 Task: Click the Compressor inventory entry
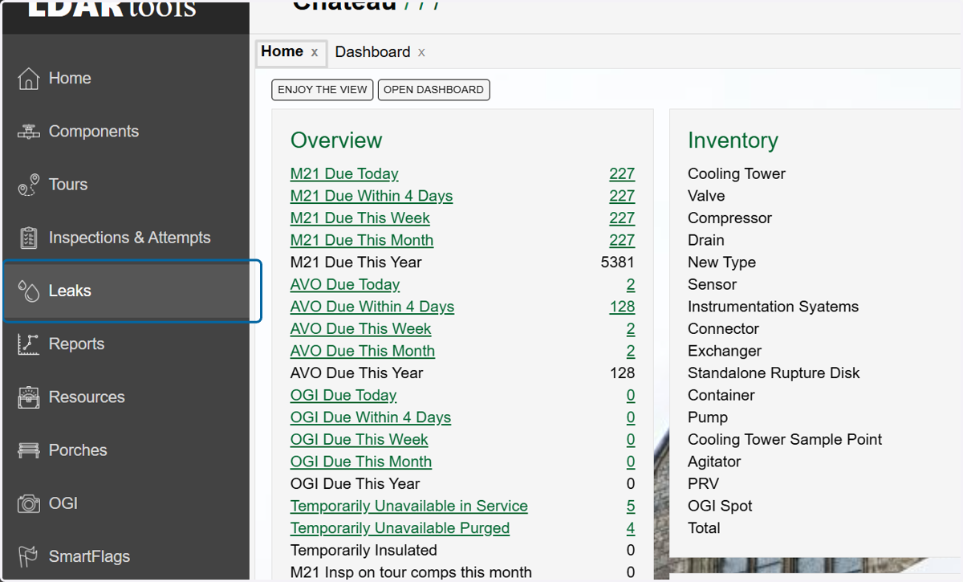point(729,218)
